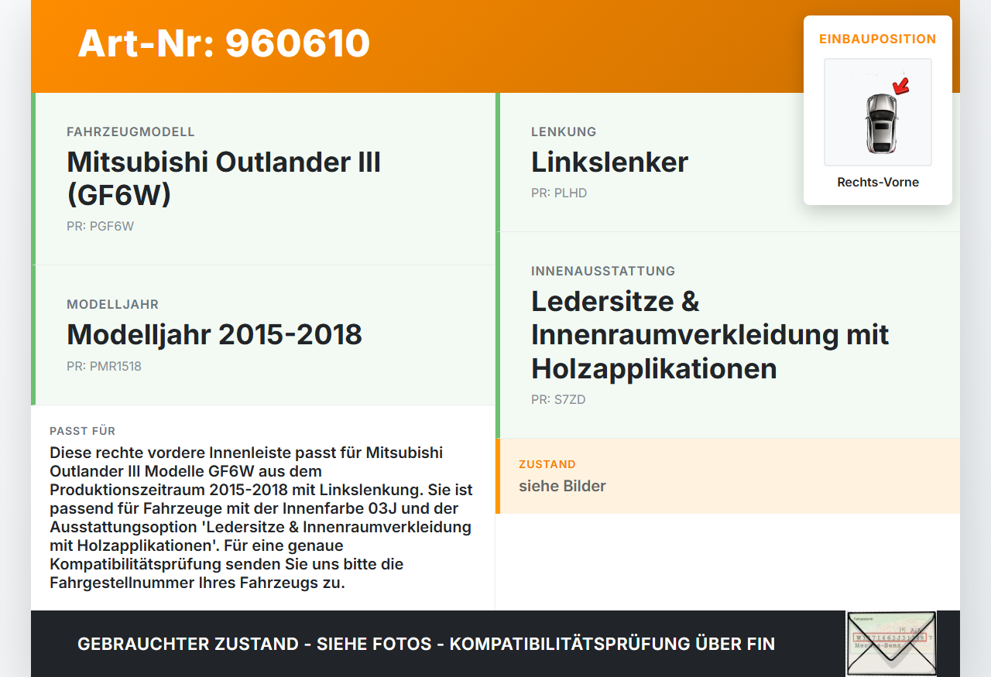Screen dimensions: 991x677
Task: Toggle the Linkslenker steering option
Action: click(x=609, y=162)
